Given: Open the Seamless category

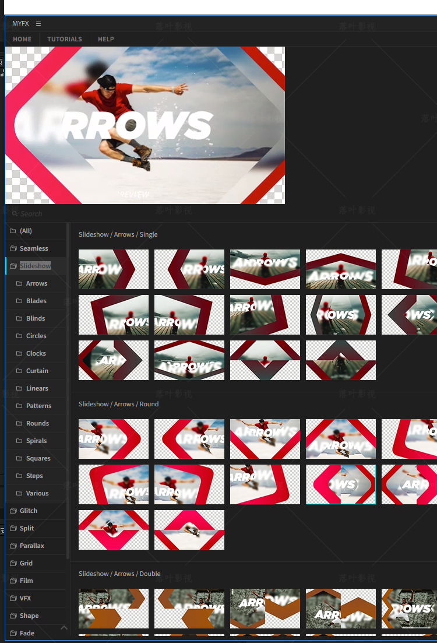Looking at the screenshot, I should pyautogui.click(x=36, y=248).
